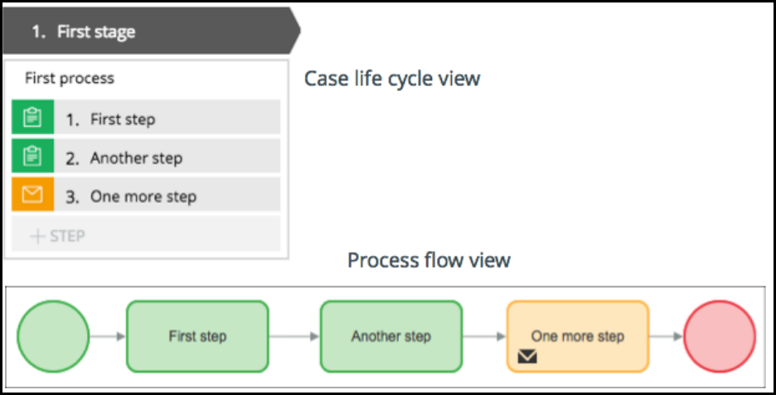This screenshot has width=776, height=395.
Task: Select the '1. First step' row
Action: coord(166,118)
